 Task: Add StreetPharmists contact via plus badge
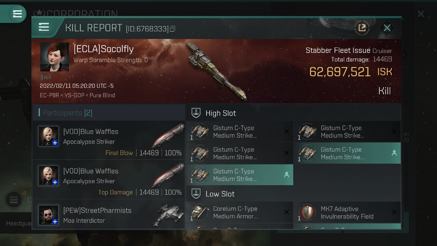[55, 222]
